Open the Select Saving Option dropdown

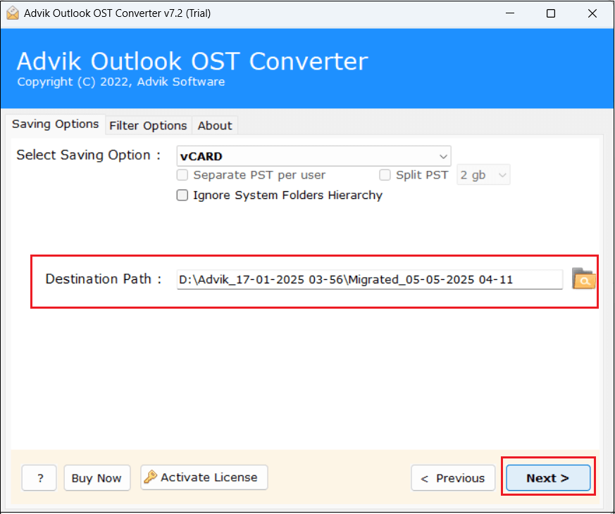(313, 156)
